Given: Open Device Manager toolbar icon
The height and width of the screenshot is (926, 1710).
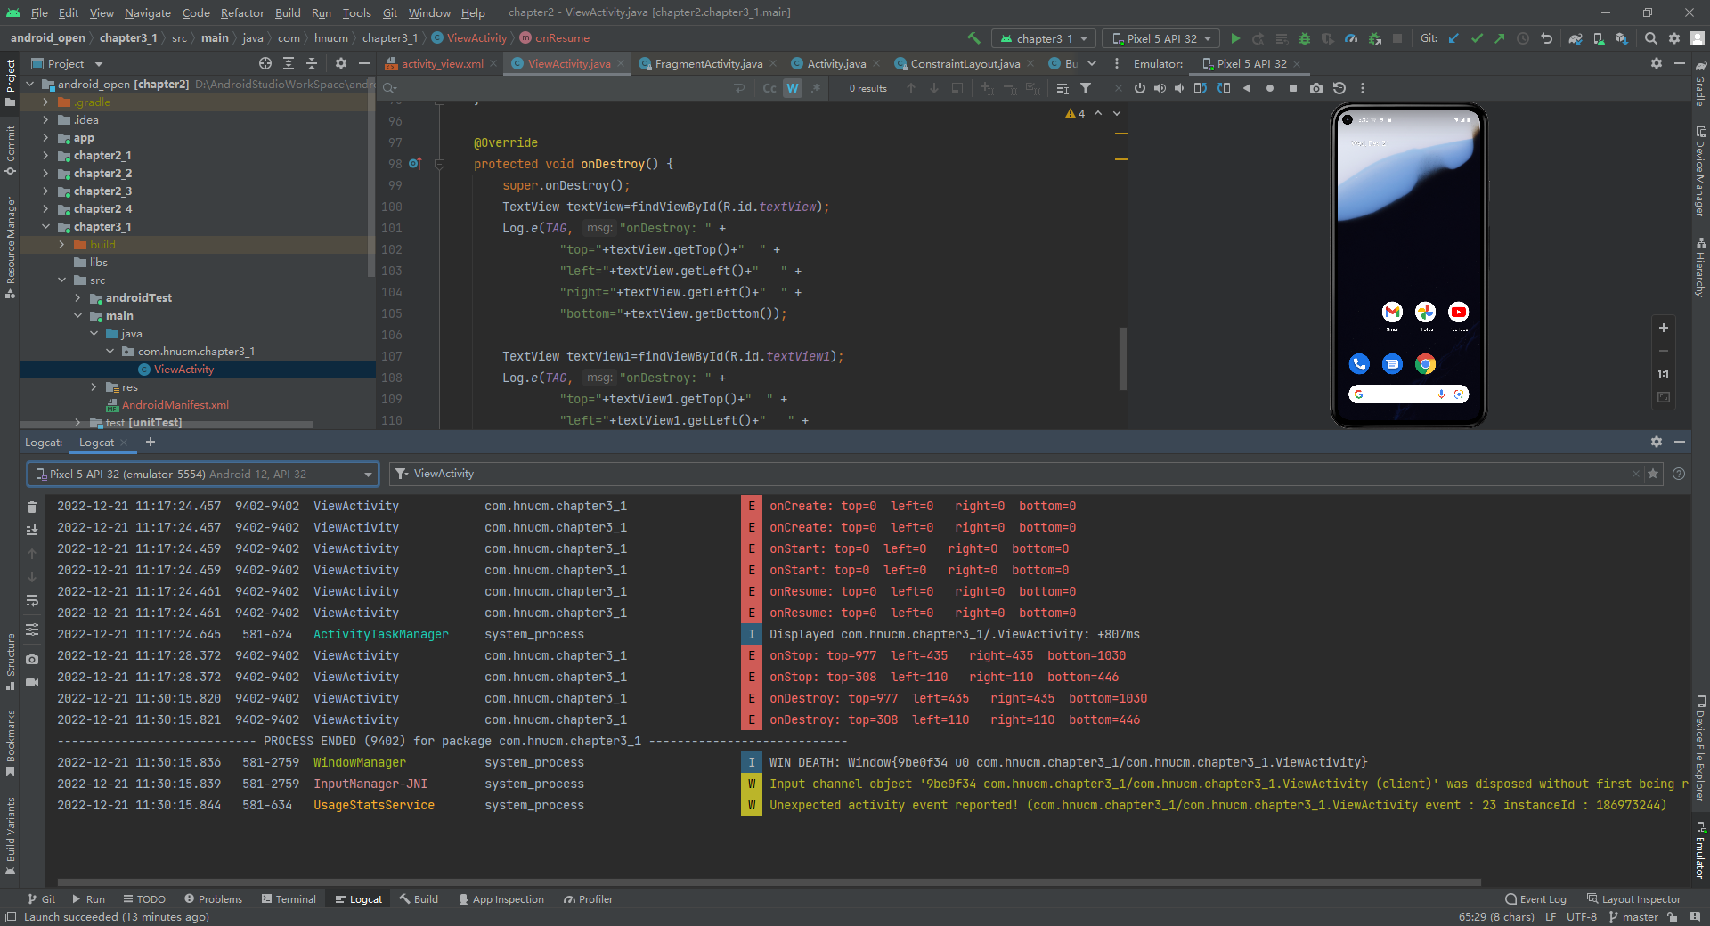Looking at the screenshot, I should point(1599,38).
